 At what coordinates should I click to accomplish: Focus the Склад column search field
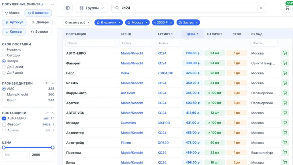[264, 43]
